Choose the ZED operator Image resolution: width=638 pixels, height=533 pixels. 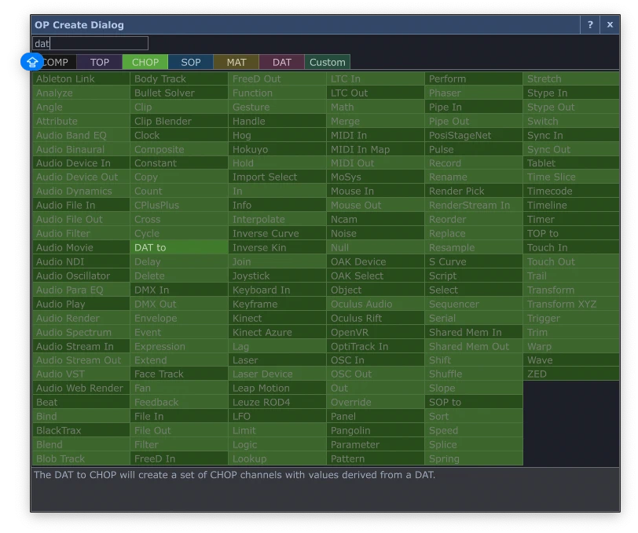point(571,374)
